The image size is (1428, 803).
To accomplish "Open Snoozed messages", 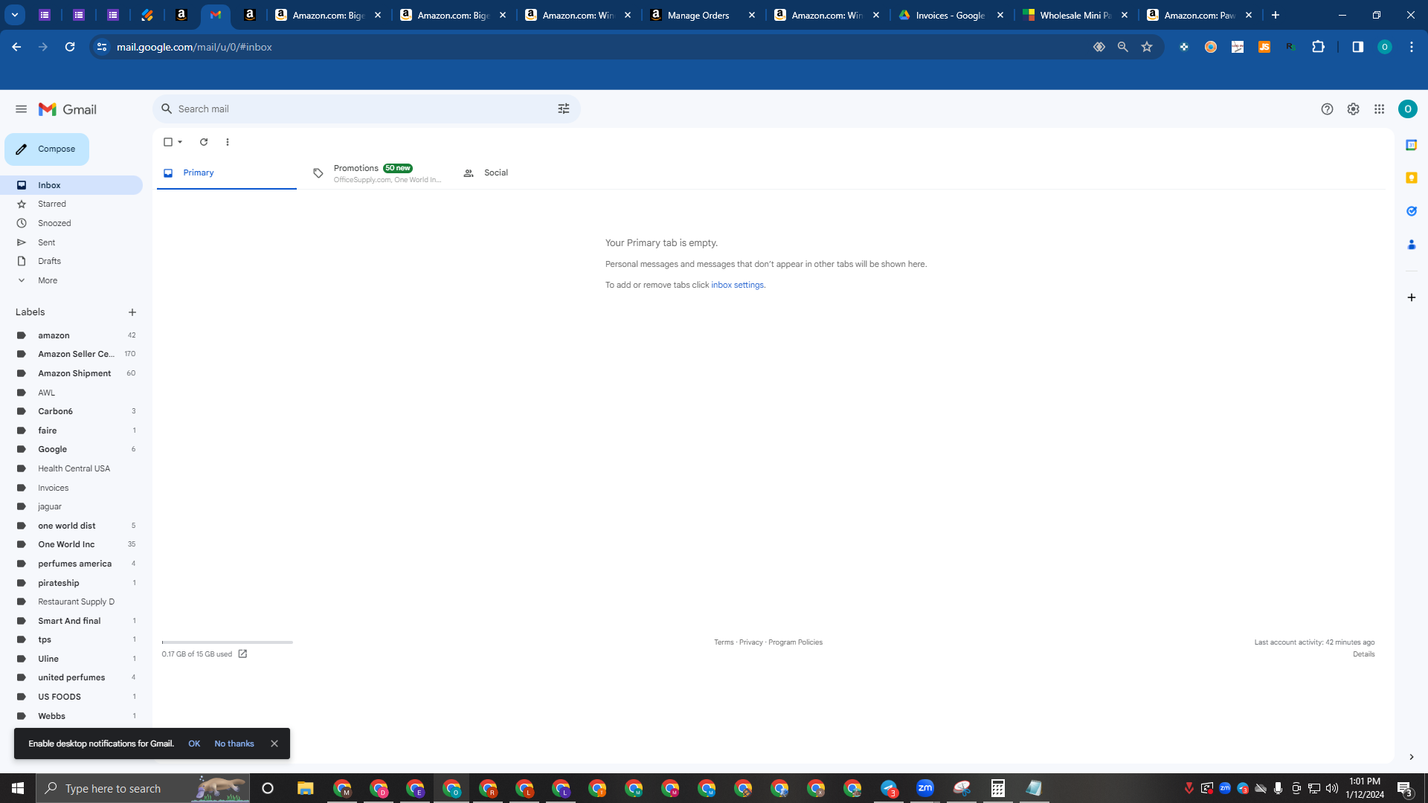I will [71, 223].
